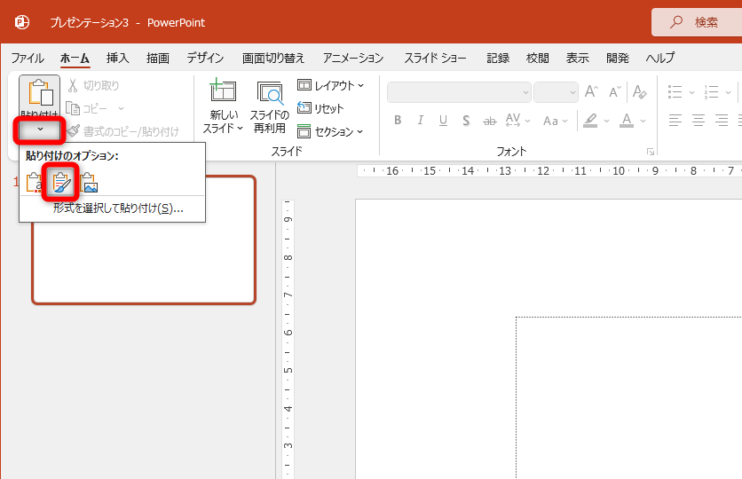
Task: Switch to the アニメーション tab
Action: 353,59
